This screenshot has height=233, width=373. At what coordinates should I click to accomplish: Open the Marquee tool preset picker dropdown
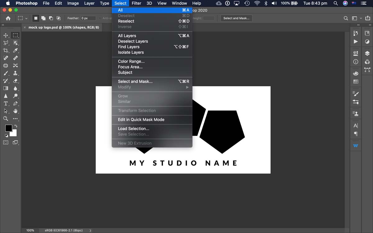tap(23, 18)
